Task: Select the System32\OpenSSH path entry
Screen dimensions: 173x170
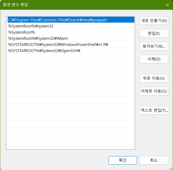Action: pos(71,51)
